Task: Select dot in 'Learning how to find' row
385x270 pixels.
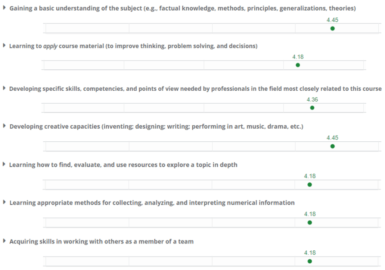Action: click(310, 184)
